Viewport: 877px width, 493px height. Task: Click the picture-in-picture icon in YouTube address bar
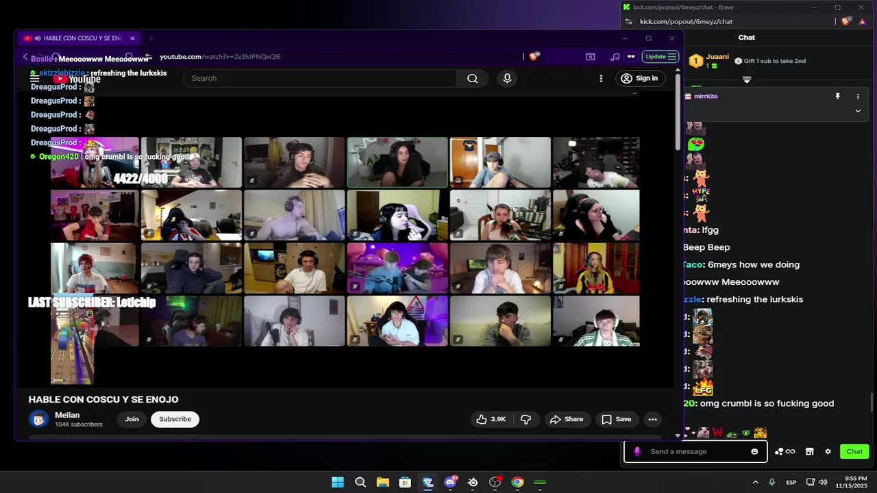590,57
